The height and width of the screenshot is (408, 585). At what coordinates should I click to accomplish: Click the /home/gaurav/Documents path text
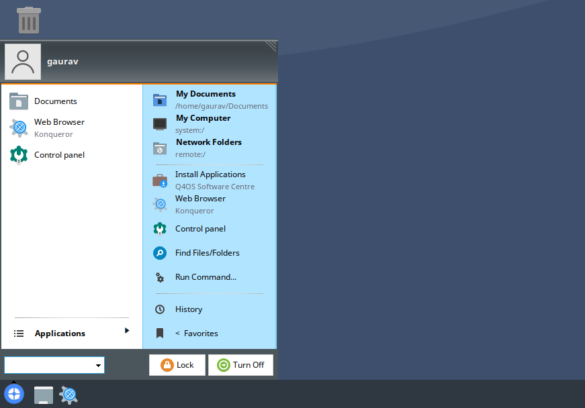(222, 106)
